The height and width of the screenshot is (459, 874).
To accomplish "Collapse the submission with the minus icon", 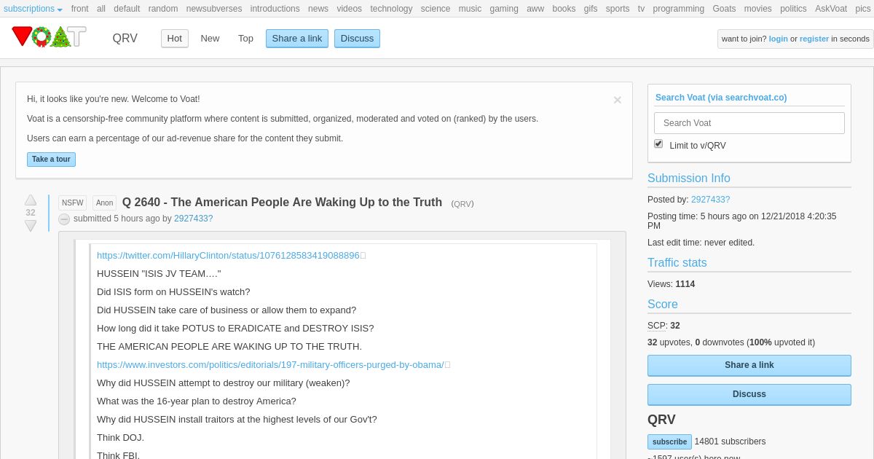I will (x=64, y=219).
